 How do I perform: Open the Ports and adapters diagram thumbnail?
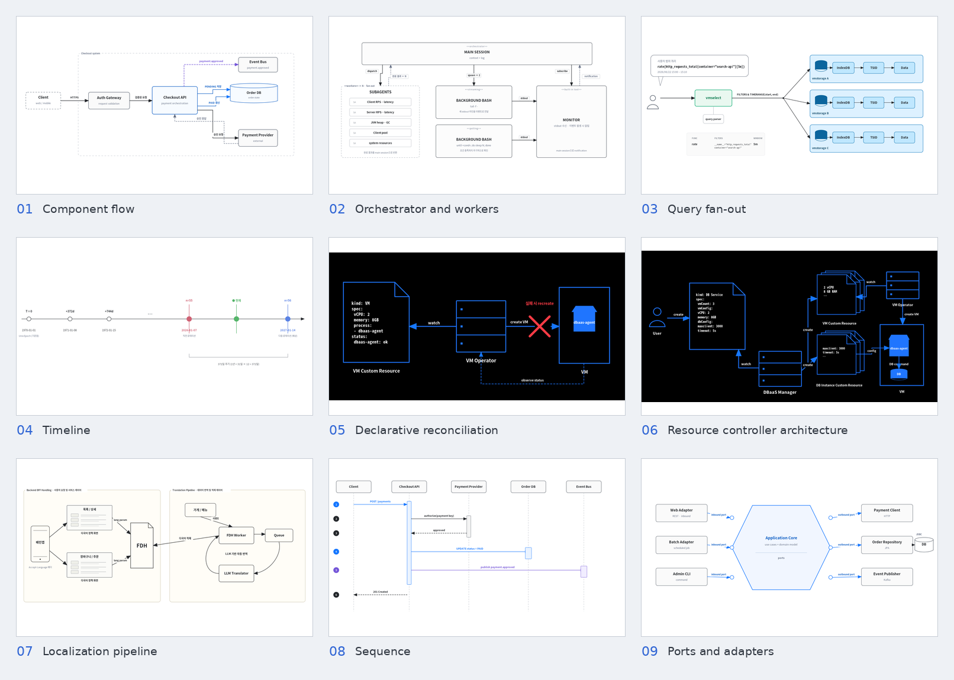click(789, 548)
